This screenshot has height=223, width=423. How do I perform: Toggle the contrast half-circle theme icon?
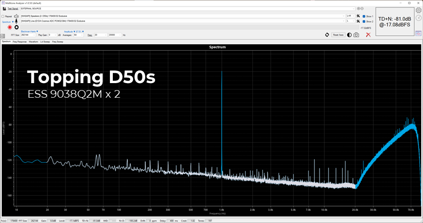[349, 35]
